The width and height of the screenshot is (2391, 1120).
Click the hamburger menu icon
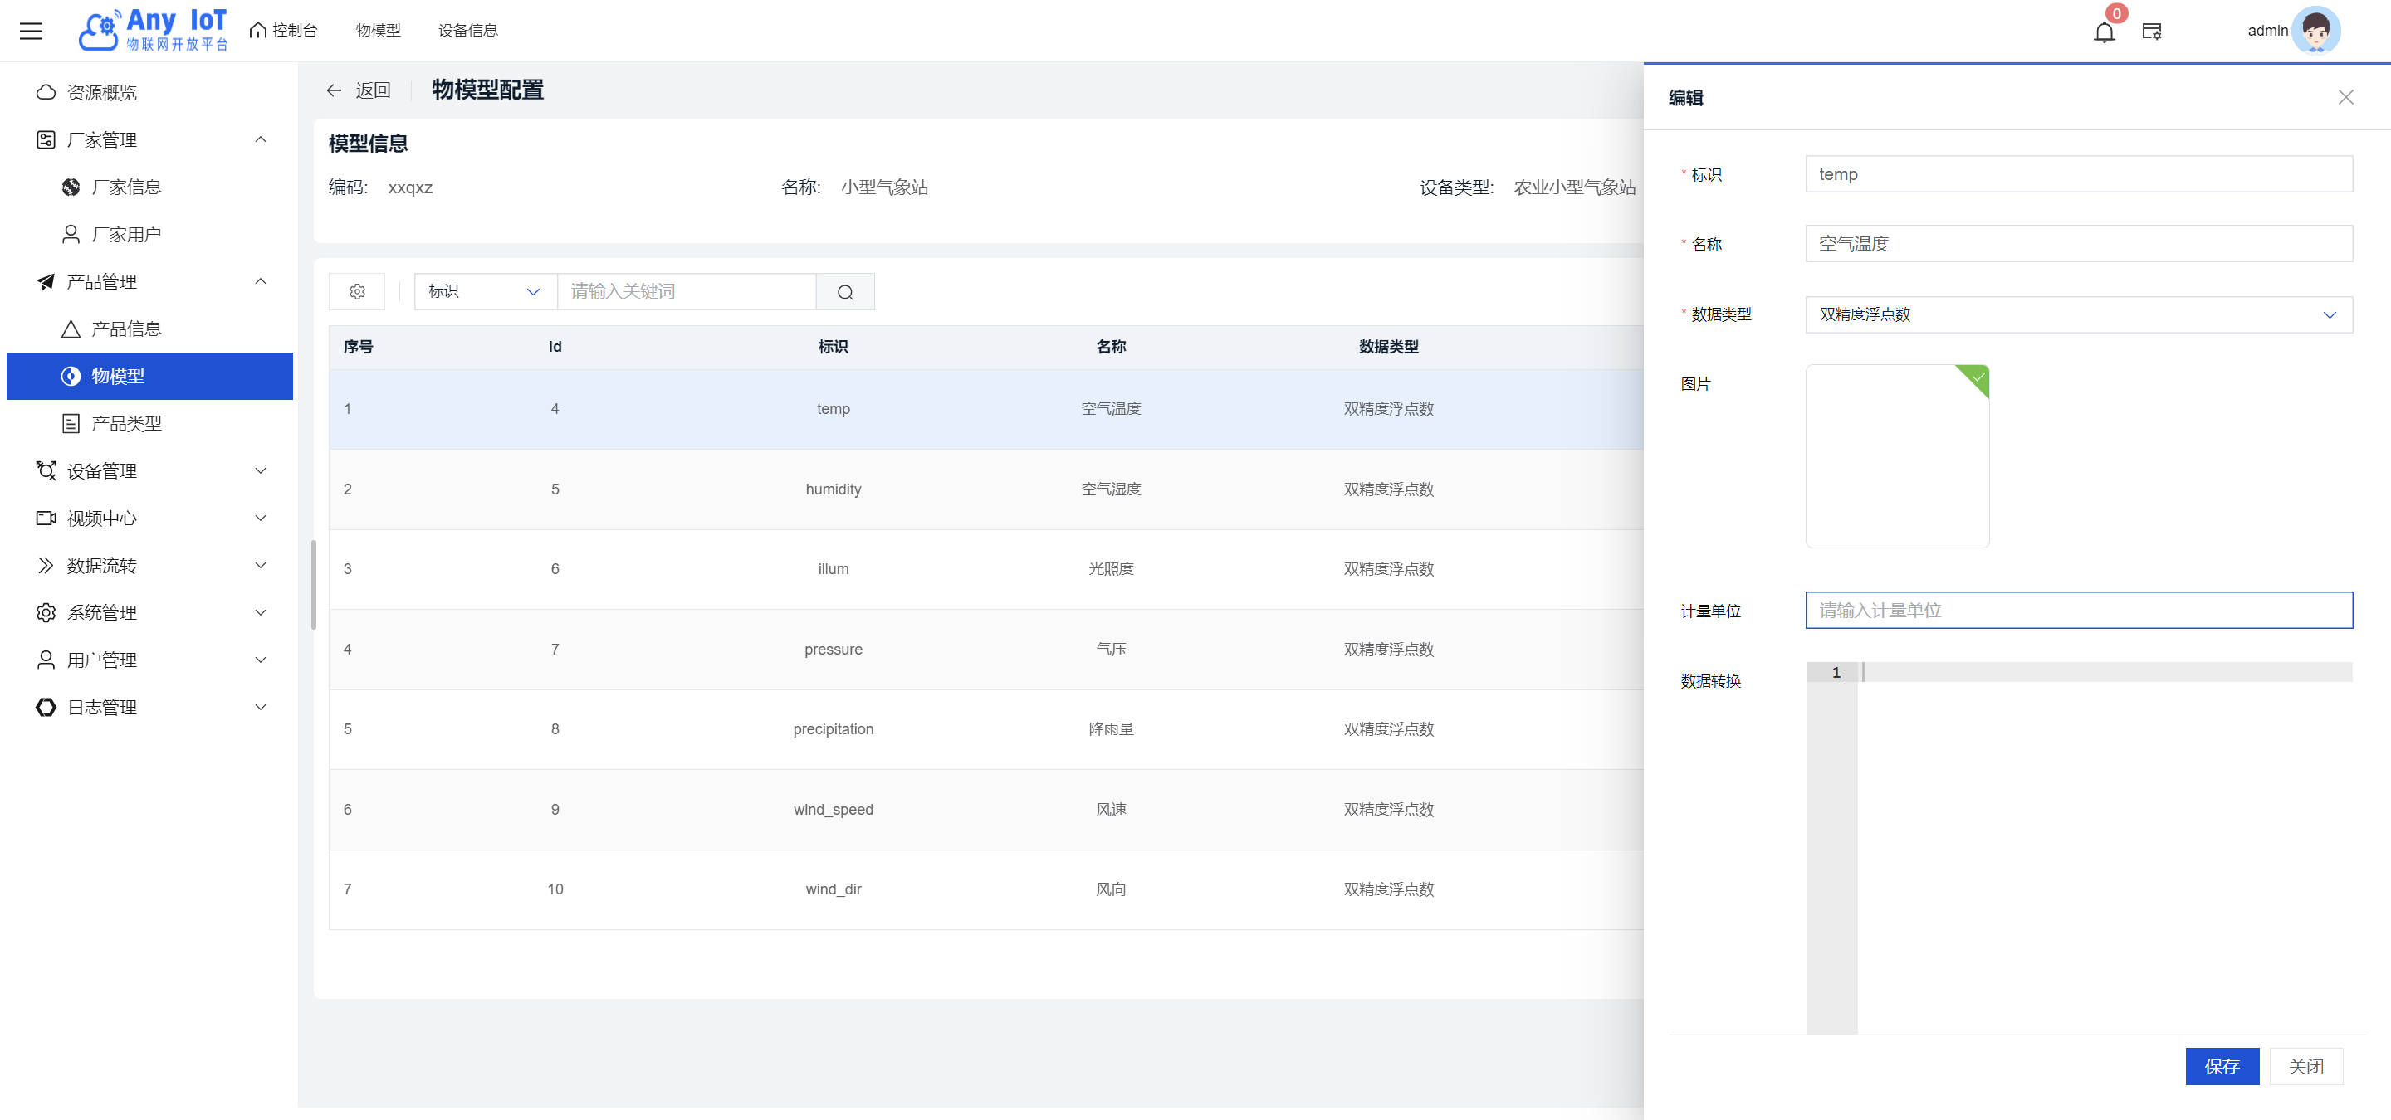pos(32,31)
